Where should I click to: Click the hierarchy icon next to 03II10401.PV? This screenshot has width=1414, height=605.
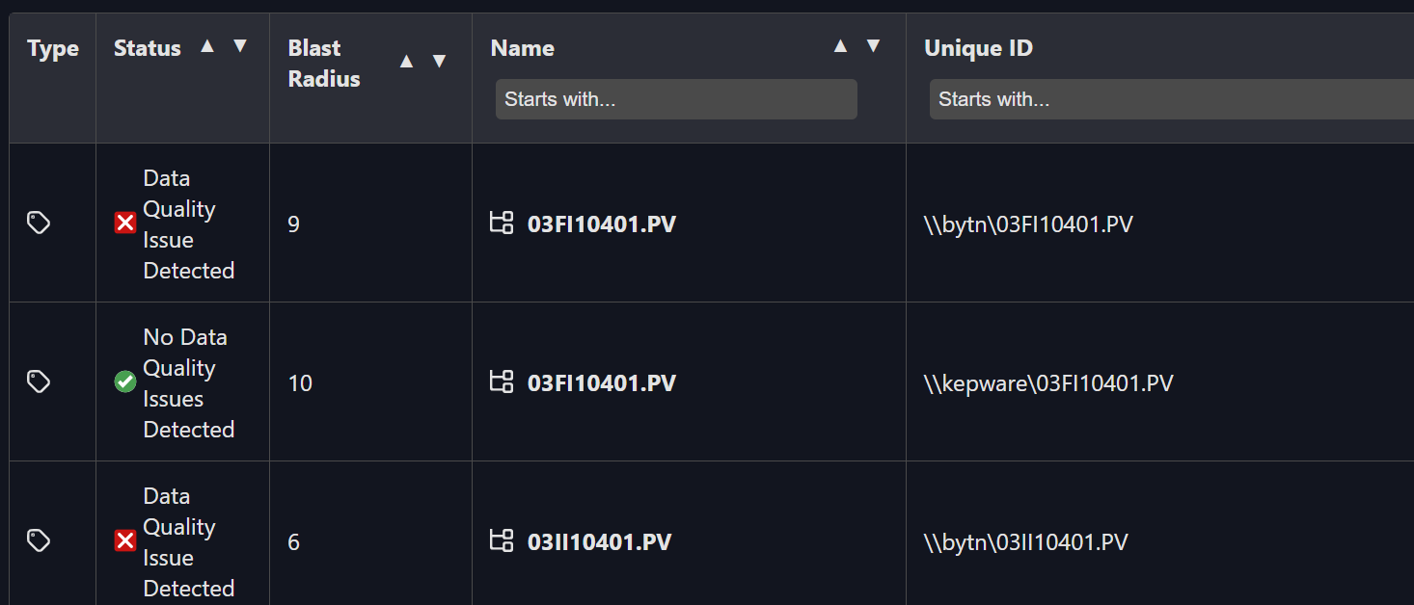click(502, 540)
